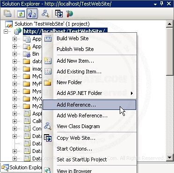
Task: Click the scrollbar up arrow
Action: pos(169,24)
